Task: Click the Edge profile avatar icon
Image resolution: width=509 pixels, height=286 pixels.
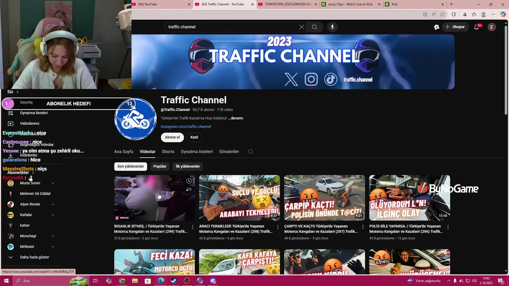Action: click(x=484, y=14)
